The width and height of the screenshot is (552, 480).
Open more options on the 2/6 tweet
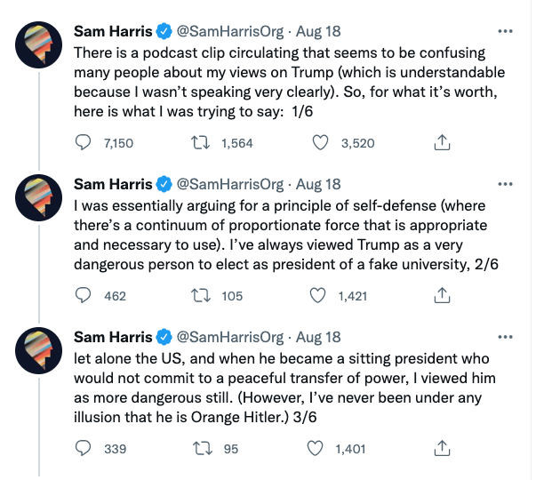point(506,184)
